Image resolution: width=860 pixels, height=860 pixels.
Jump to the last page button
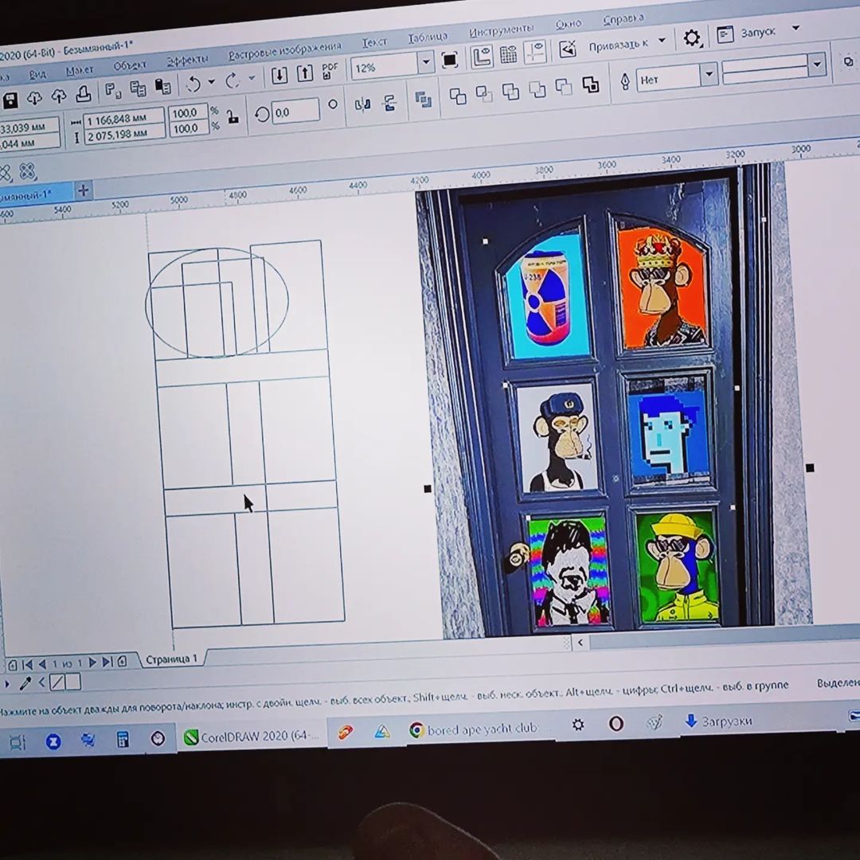[x=107, y=662]
